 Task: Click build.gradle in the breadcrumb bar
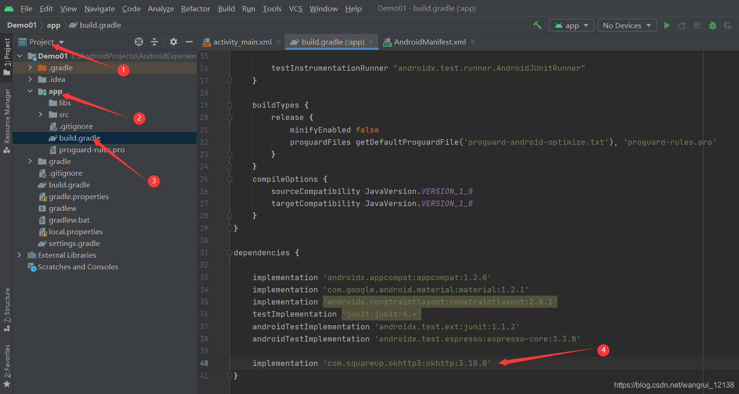(x=95, y=25)
